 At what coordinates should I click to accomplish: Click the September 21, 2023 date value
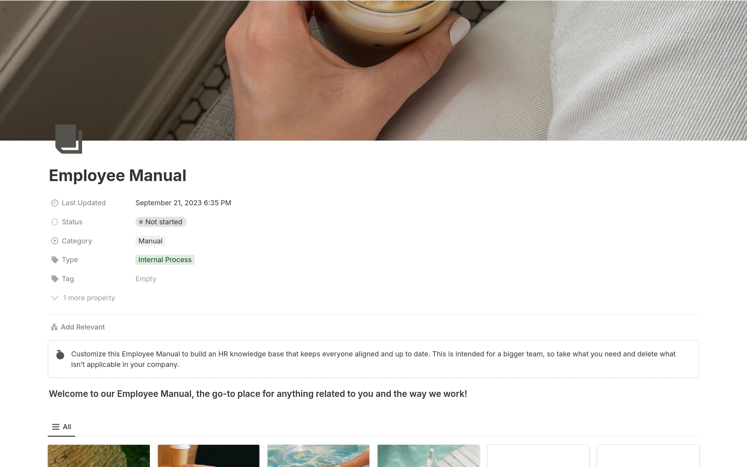click(x=183, y=203)
